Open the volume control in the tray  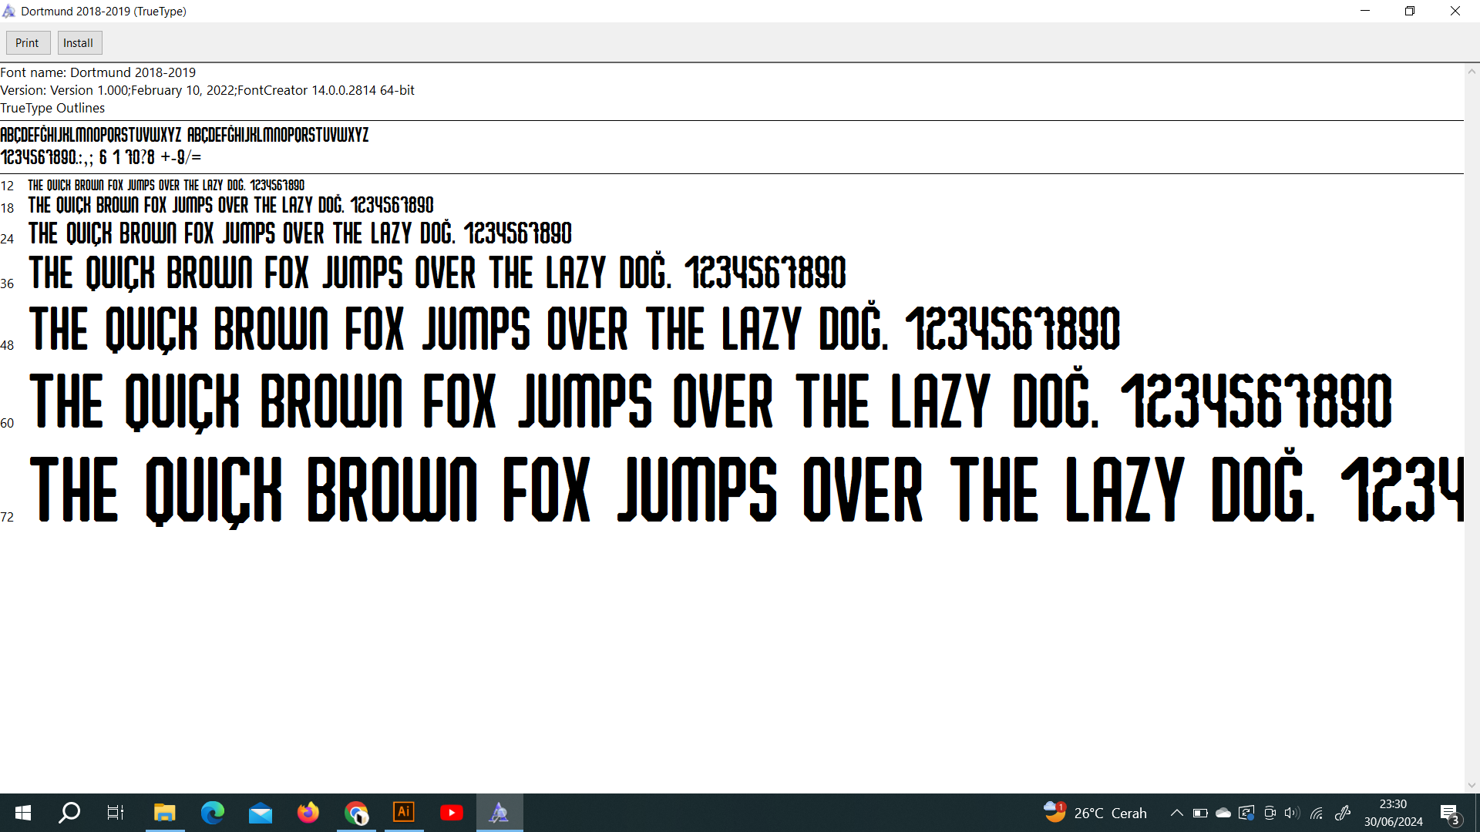(1292, 813)
